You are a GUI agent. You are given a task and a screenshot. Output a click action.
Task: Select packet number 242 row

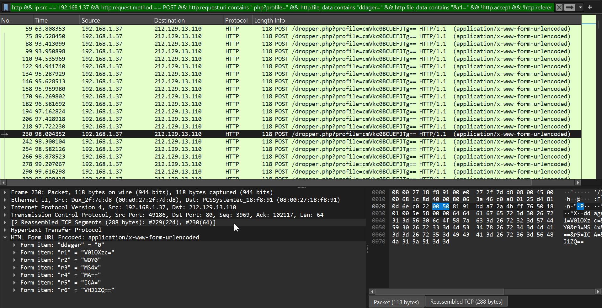coord(290,142)
